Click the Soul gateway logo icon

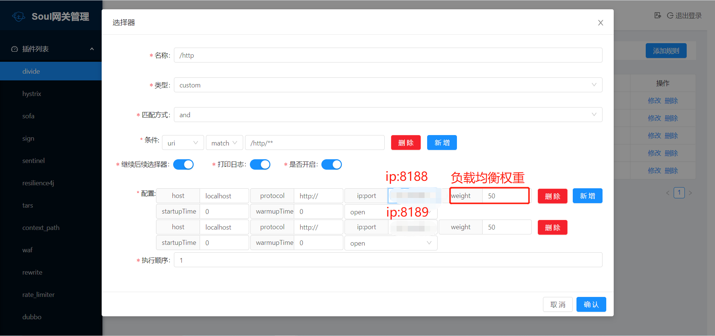pos(19,16)
